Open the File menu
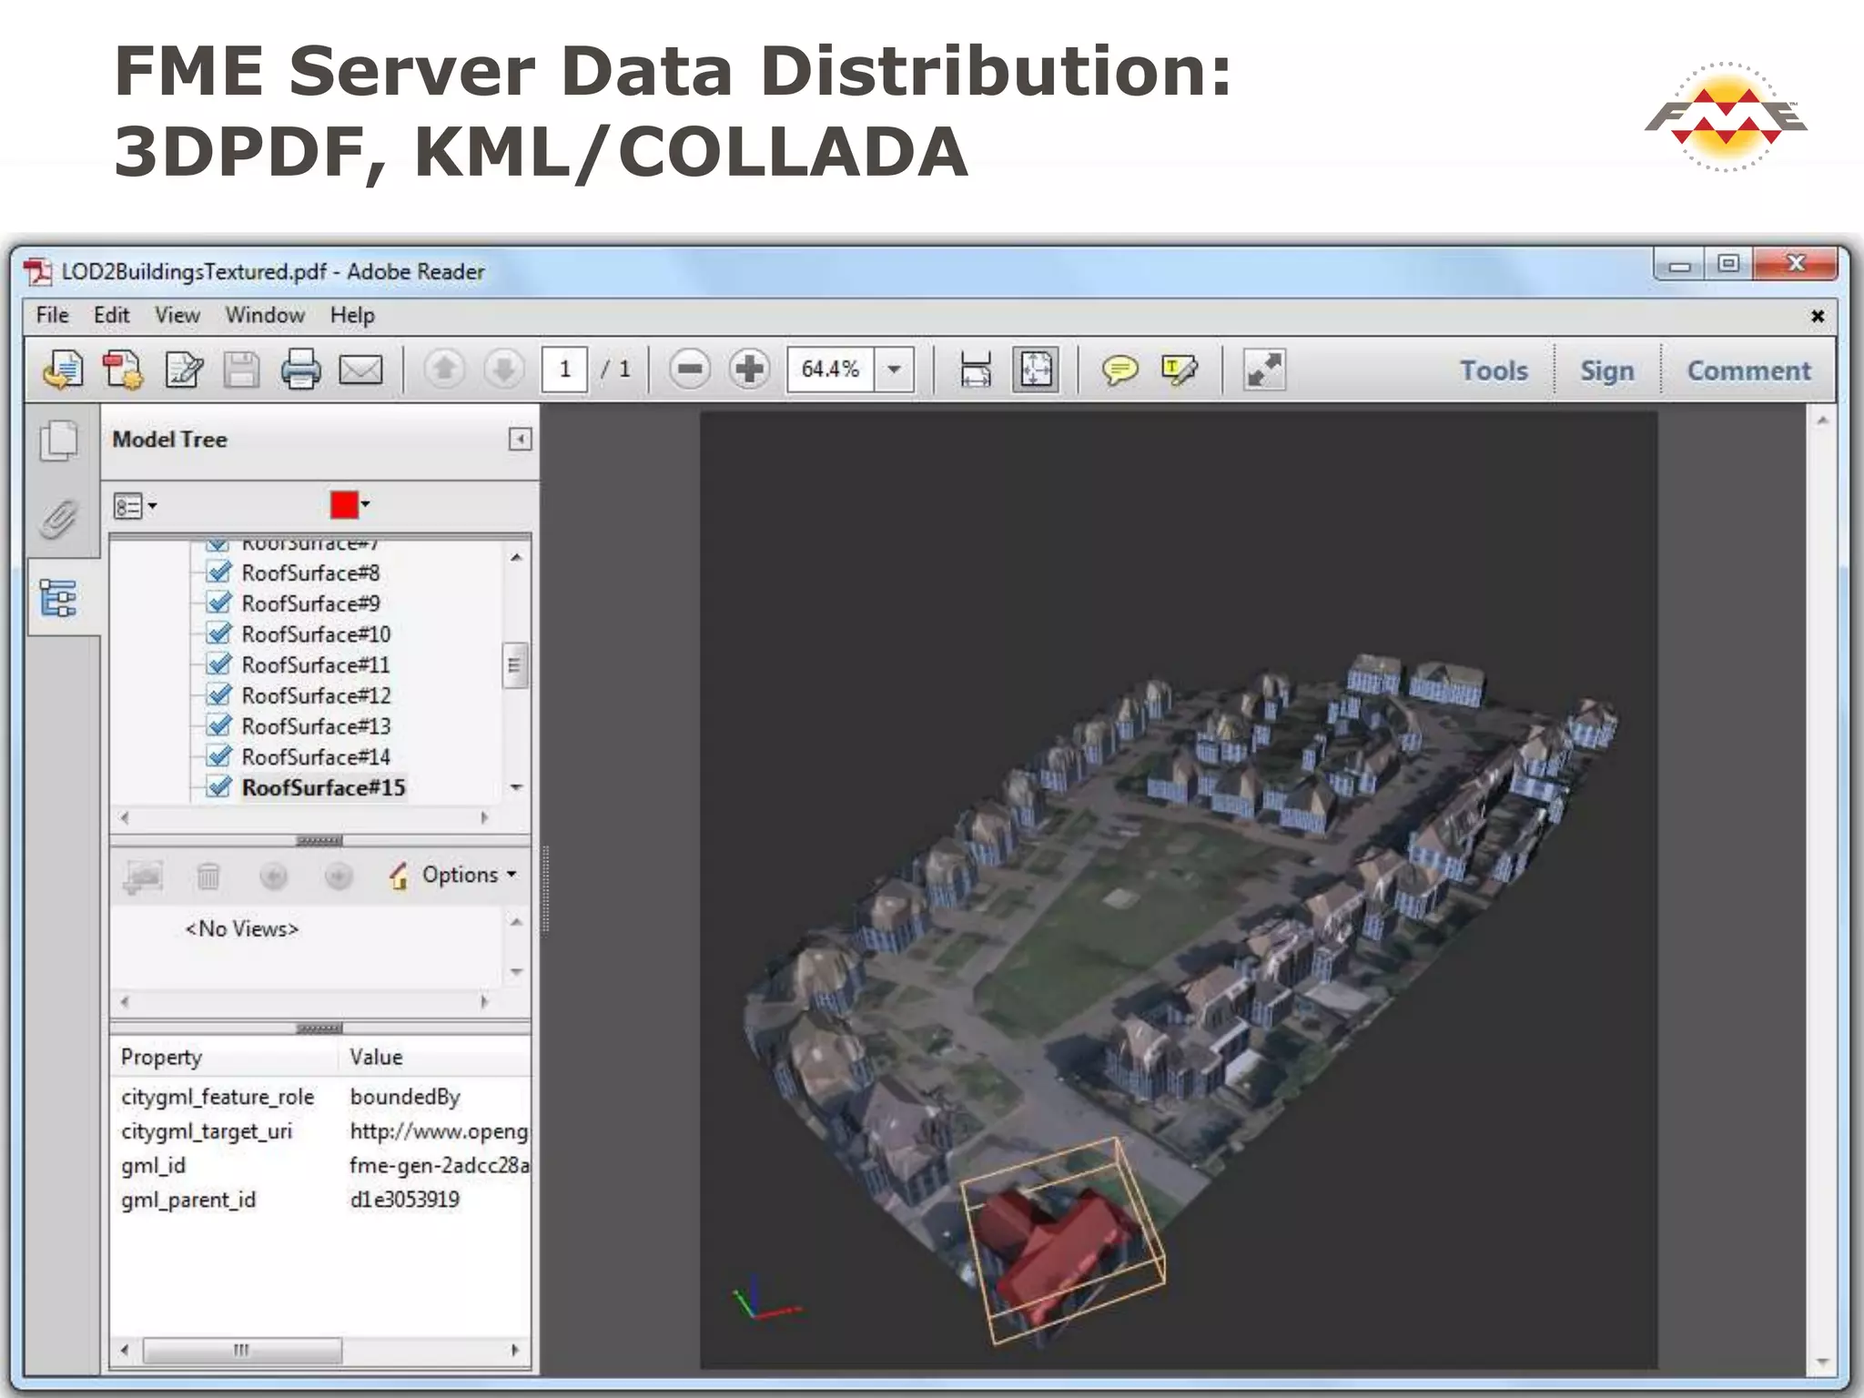Viewport: 1864px width, 1398px height. 53,315
